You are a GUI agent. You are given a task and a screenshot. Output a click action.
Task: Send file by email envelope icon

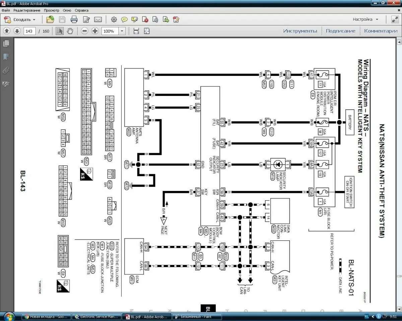click(98, 19)
